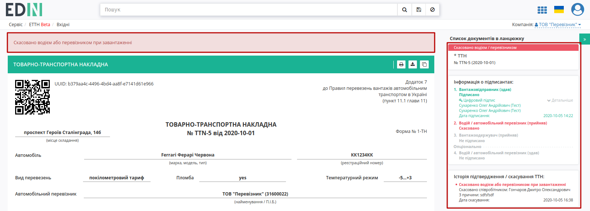Click the save search floppy icon
The width and height of the screenshot is (590, 211).
418,10
